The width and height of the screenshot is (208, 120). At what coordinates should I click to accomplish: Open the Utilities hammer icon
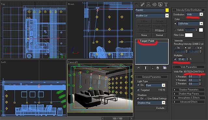point(166,5)
